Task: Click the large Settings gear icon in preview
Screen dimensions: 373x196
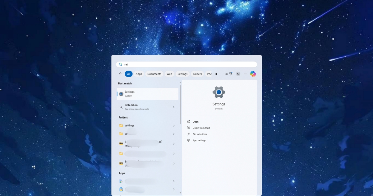Action: point(219,92)
